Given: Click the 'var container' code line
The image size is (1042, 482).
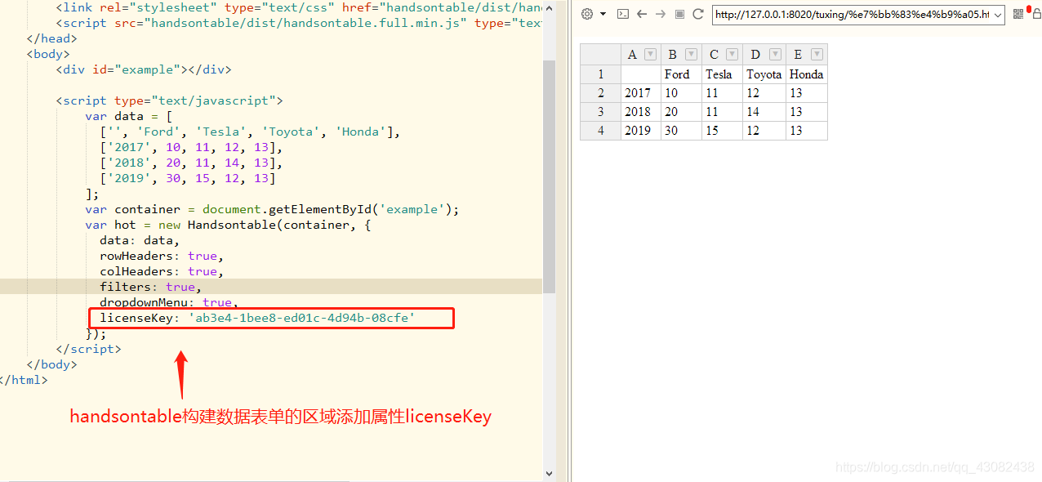Looking at the screenshot, I should [271, 209].
